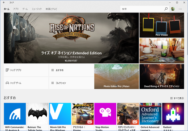188x131 pixels.
Task: Select the Movie Edit Pro app icon
Action: pos(60,114)
